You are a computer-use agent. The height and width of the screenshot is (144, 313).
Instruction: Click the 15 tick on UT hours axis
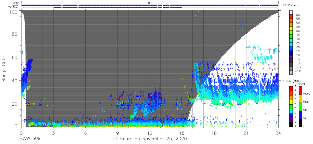pyautogui.click(x=182, y=133)
